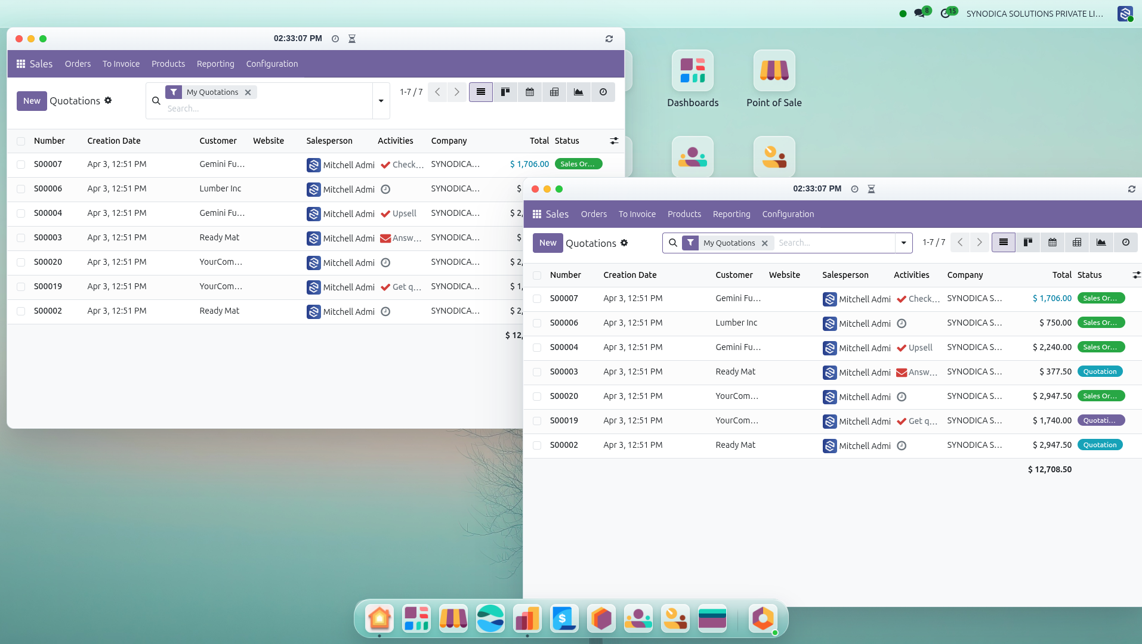Viewport: 1142px width, 644px height.
Task: Open the Reporting menu in the front window
Action: [732, 214]
